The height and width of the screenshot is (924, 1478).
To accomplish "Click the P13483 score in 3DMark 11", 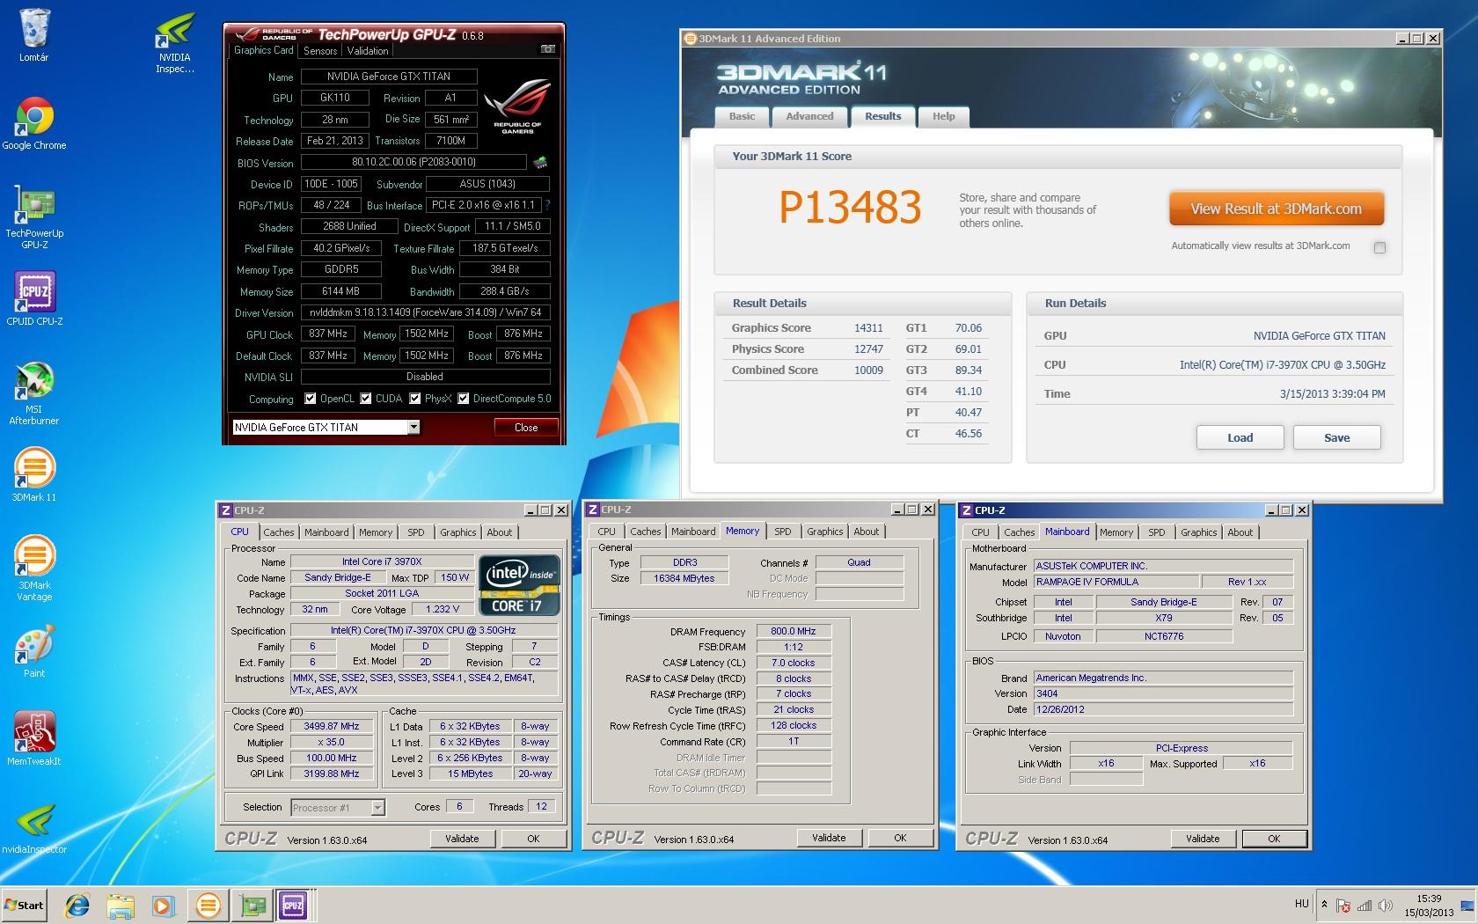I will 850,207.
